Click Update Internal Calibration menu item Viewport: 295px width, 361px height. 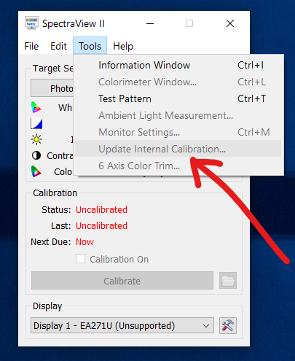[178, 149]
